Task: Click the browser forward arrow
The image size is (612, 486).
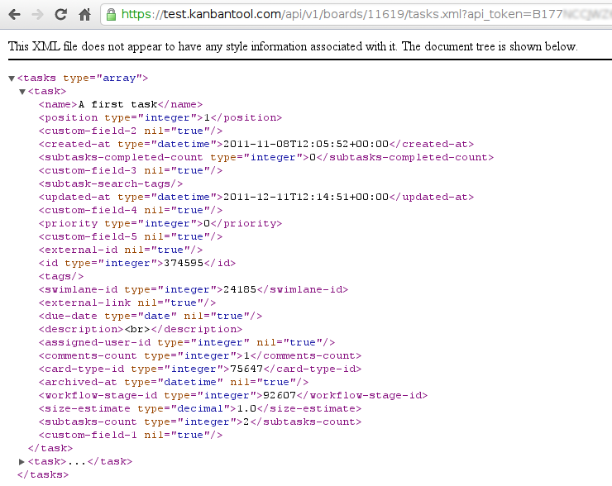Action: click(37, 15)
